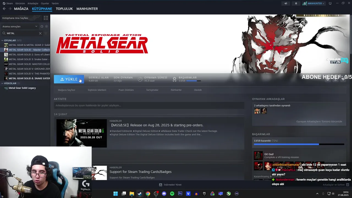Switch library to grid view icon
The height and width of the screenshot is (198, 352).
click(46, 18)
